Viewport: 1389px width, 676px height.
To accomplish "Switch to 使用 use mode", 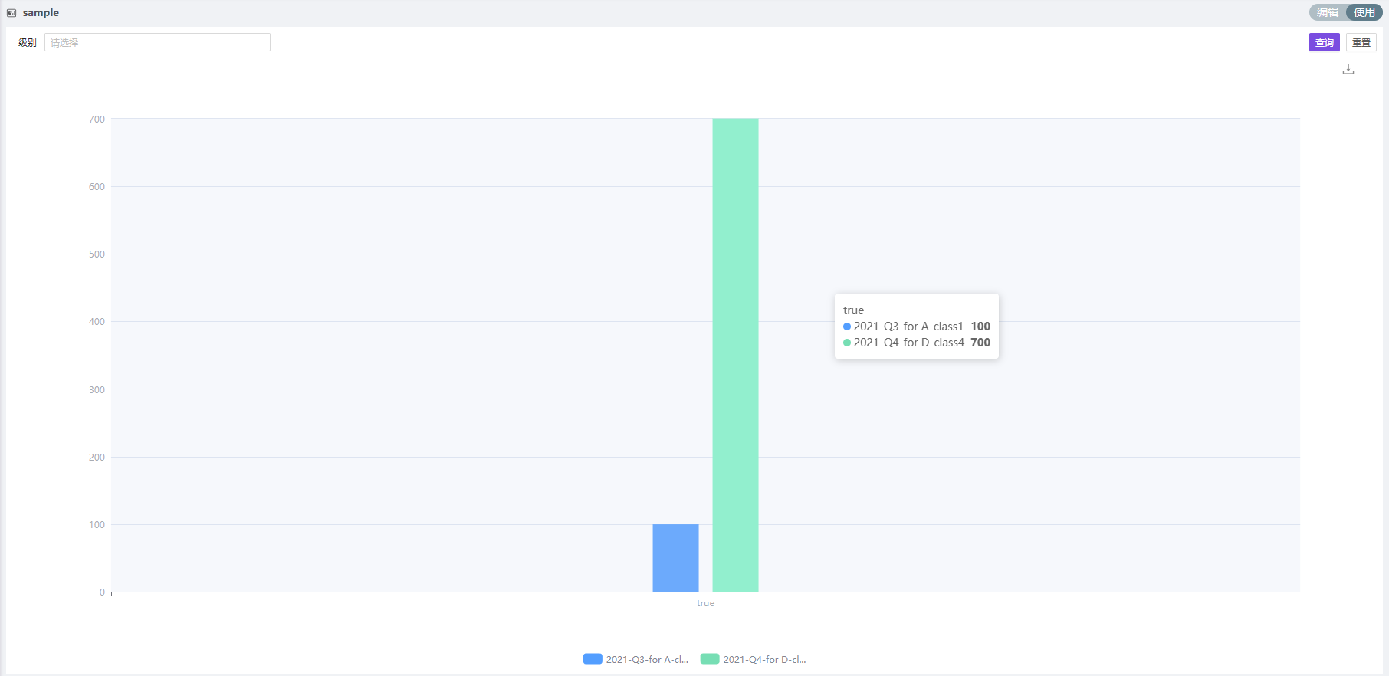I will pos(1364,12).
